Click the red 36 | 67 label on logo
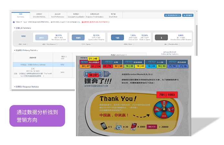The height and width of the screenshot is (145, 224). point(93,75)
